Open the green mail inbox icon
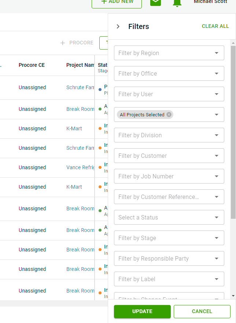This screenshot has width=236, height=323. pyautogui.click(x=156, y=2)
